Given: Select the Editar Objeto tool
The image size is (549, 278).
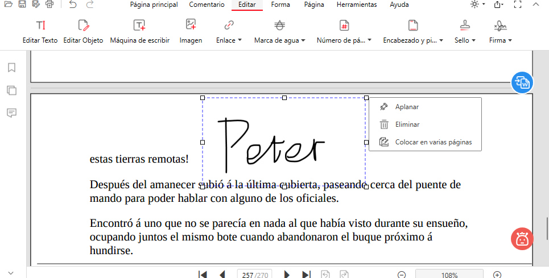Looking at the screenshot, I should (83, 31).
